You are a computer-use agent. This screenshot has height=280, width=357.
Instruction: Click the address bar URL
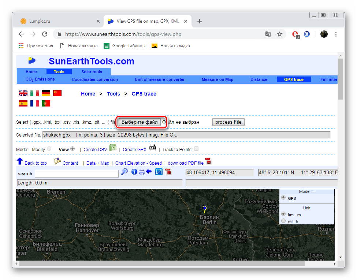point(123,34)
